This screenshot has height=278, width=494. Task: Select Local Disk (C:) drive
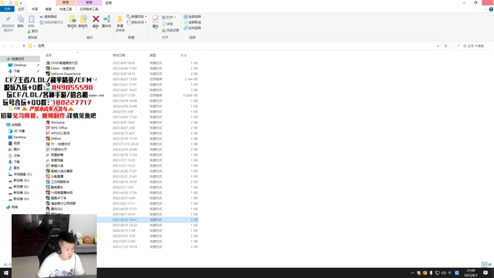pos(22,174)
